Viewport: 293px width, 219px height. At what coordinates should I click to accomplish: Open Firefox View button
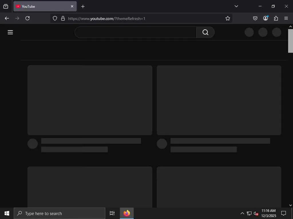pos(6,6)
